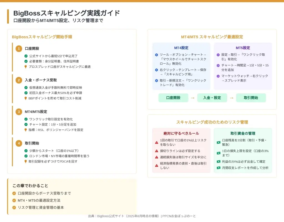Click the purple gear icon beside マーケットウォッチ

(x=218, y=76)
